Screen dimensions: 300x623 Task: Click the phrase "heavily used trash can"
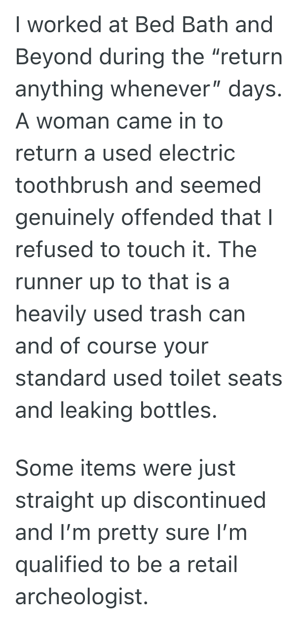(x=130, y=314)
